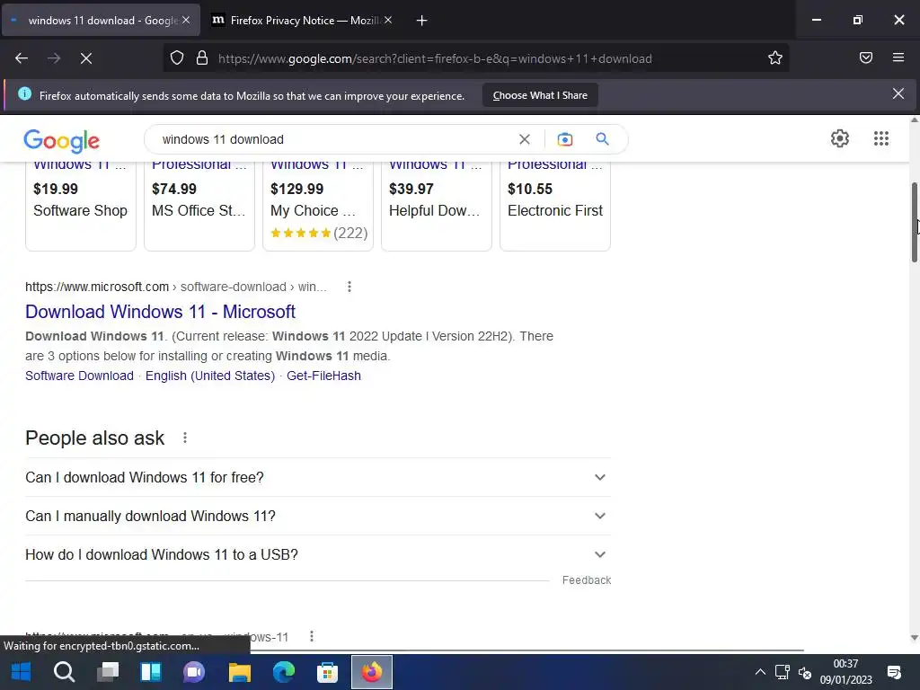920x690 pixels.
Task: Go back to the previous page
Action: tap(22, 58)
